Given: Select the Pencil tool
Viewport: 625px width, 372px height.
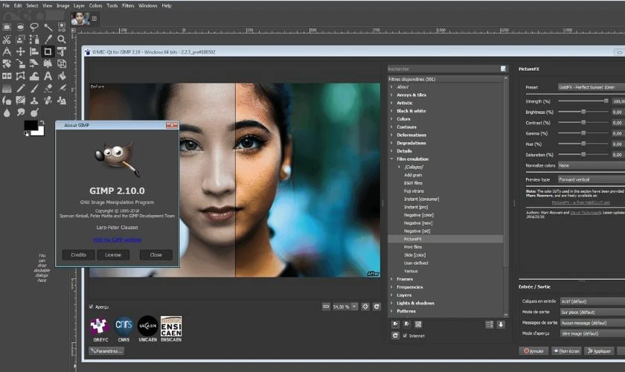Looking at the screenshot, I should click(20, 88).
